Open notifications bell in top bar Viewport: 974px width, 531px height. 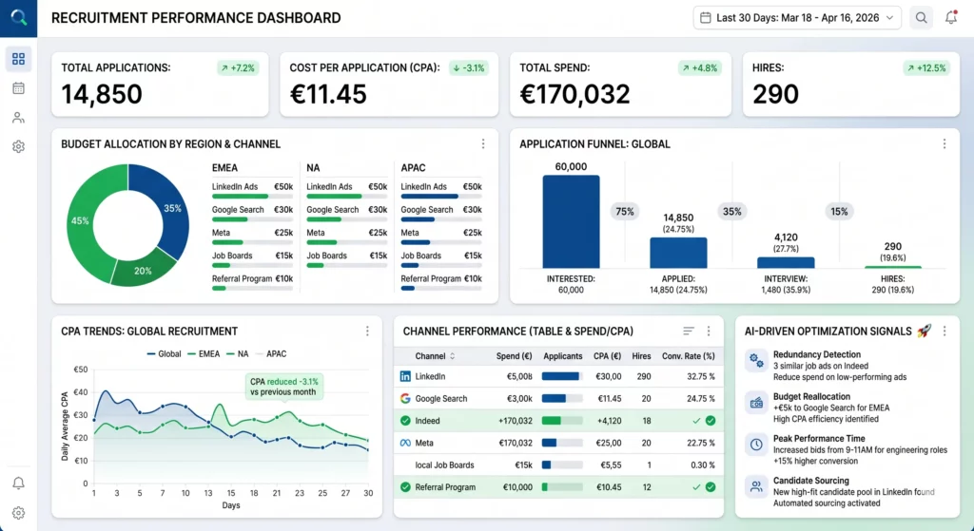point(951,17)
